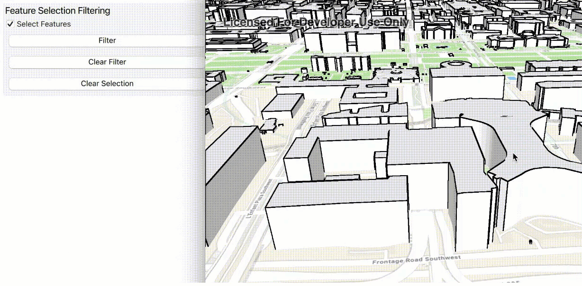Viewport: 582px width, 286px height.
Task: Uncheck the Select Features checkbox
Action: point(10,24)
